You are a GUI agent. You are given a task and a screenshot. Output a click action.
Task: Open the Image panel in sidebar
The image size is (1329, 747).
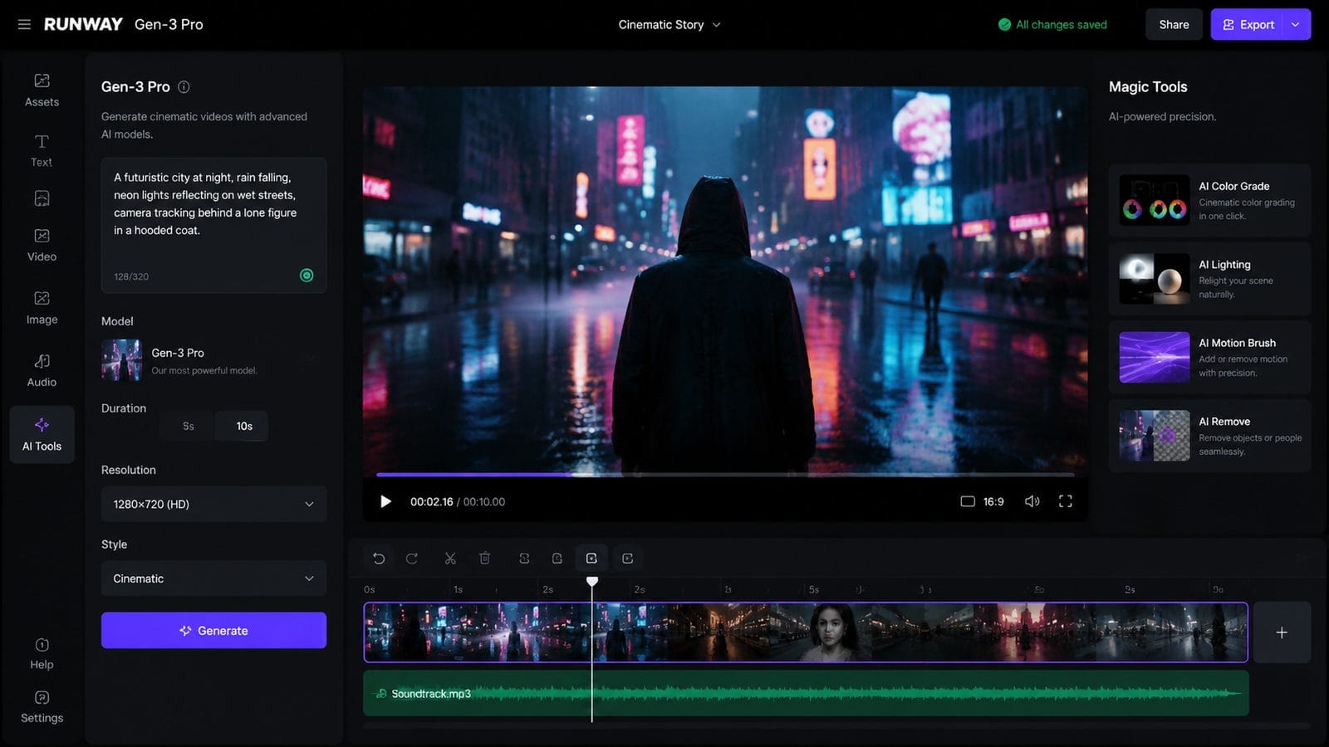pos(42,308)
